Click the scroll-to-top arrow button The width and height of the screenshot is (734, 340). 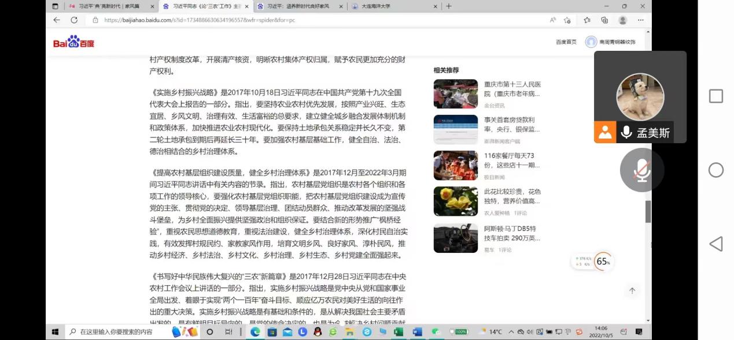pos(632,291)
